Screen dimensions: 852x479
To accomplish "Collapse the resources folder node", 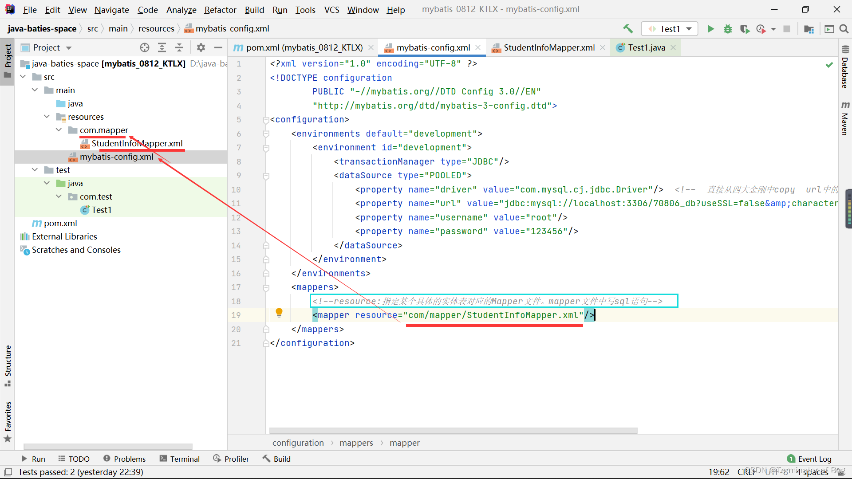I will tap(47, 117).
